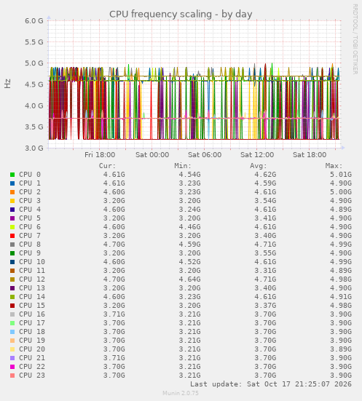Click the chart title 'CPU frequency scaling - by day'
Image resolution: width=362 pixels, height=401 pixels.
pyautogui.click(x=181, y=14)
